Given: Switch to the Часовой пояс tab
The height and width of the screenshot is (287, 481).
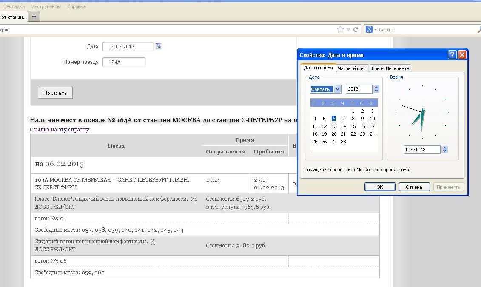Looking at the screenshot, I should [352, 68].
